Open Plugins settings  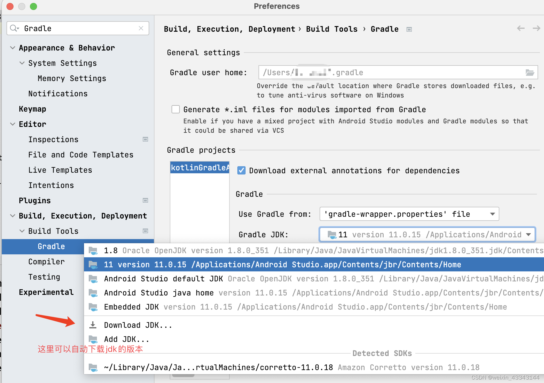tap(35, 201)
